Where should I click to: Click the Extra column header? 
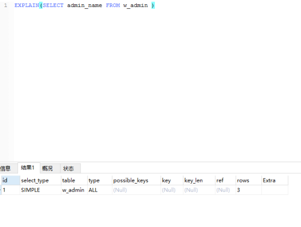click(x=275, y=180)
